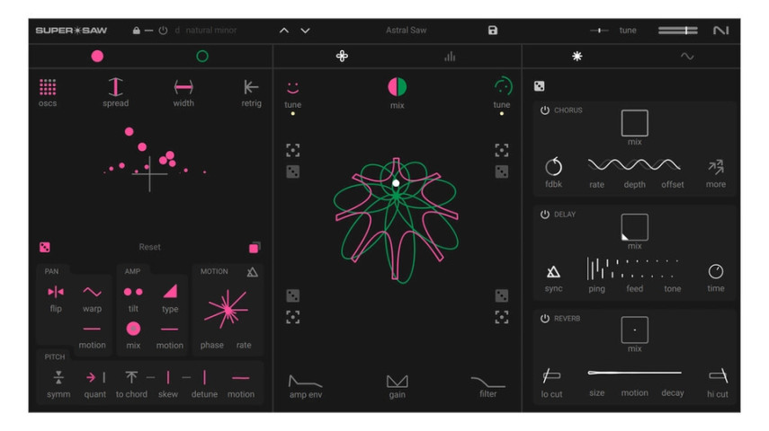Viewport: 769px width, 431px height.
Task: Click the retrig arrow icon
Action: tap(251, 87)
